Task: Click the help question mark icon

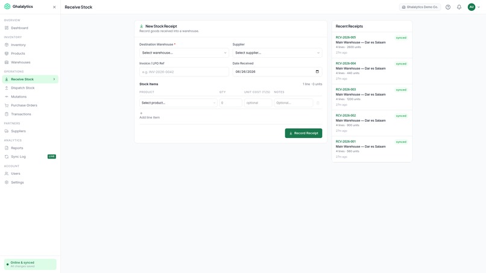Action: [x=448, y=7]
